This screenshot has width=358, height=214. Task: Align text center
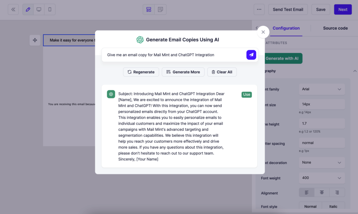[322, 193]
